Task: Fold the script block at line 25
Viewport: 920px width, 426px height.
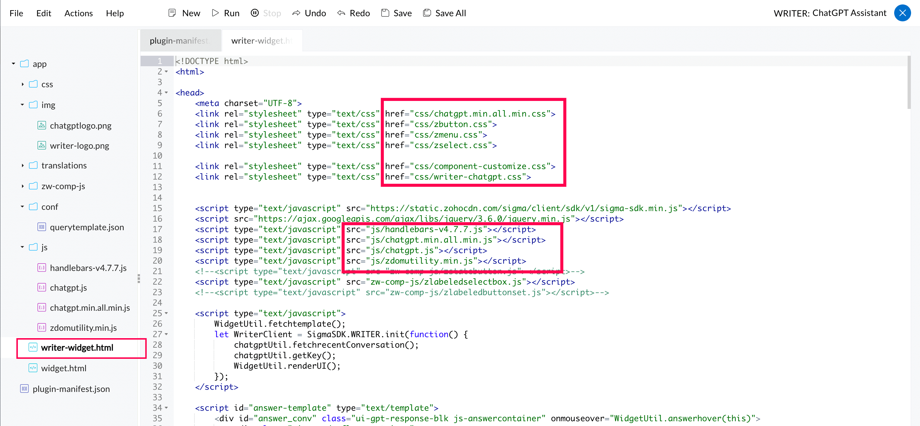Action: (x=166, y=313)
